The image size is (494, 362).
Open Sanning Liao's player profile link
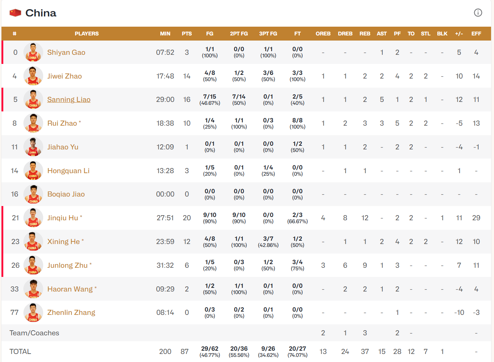pyautogui.click(x=69, y=100)
